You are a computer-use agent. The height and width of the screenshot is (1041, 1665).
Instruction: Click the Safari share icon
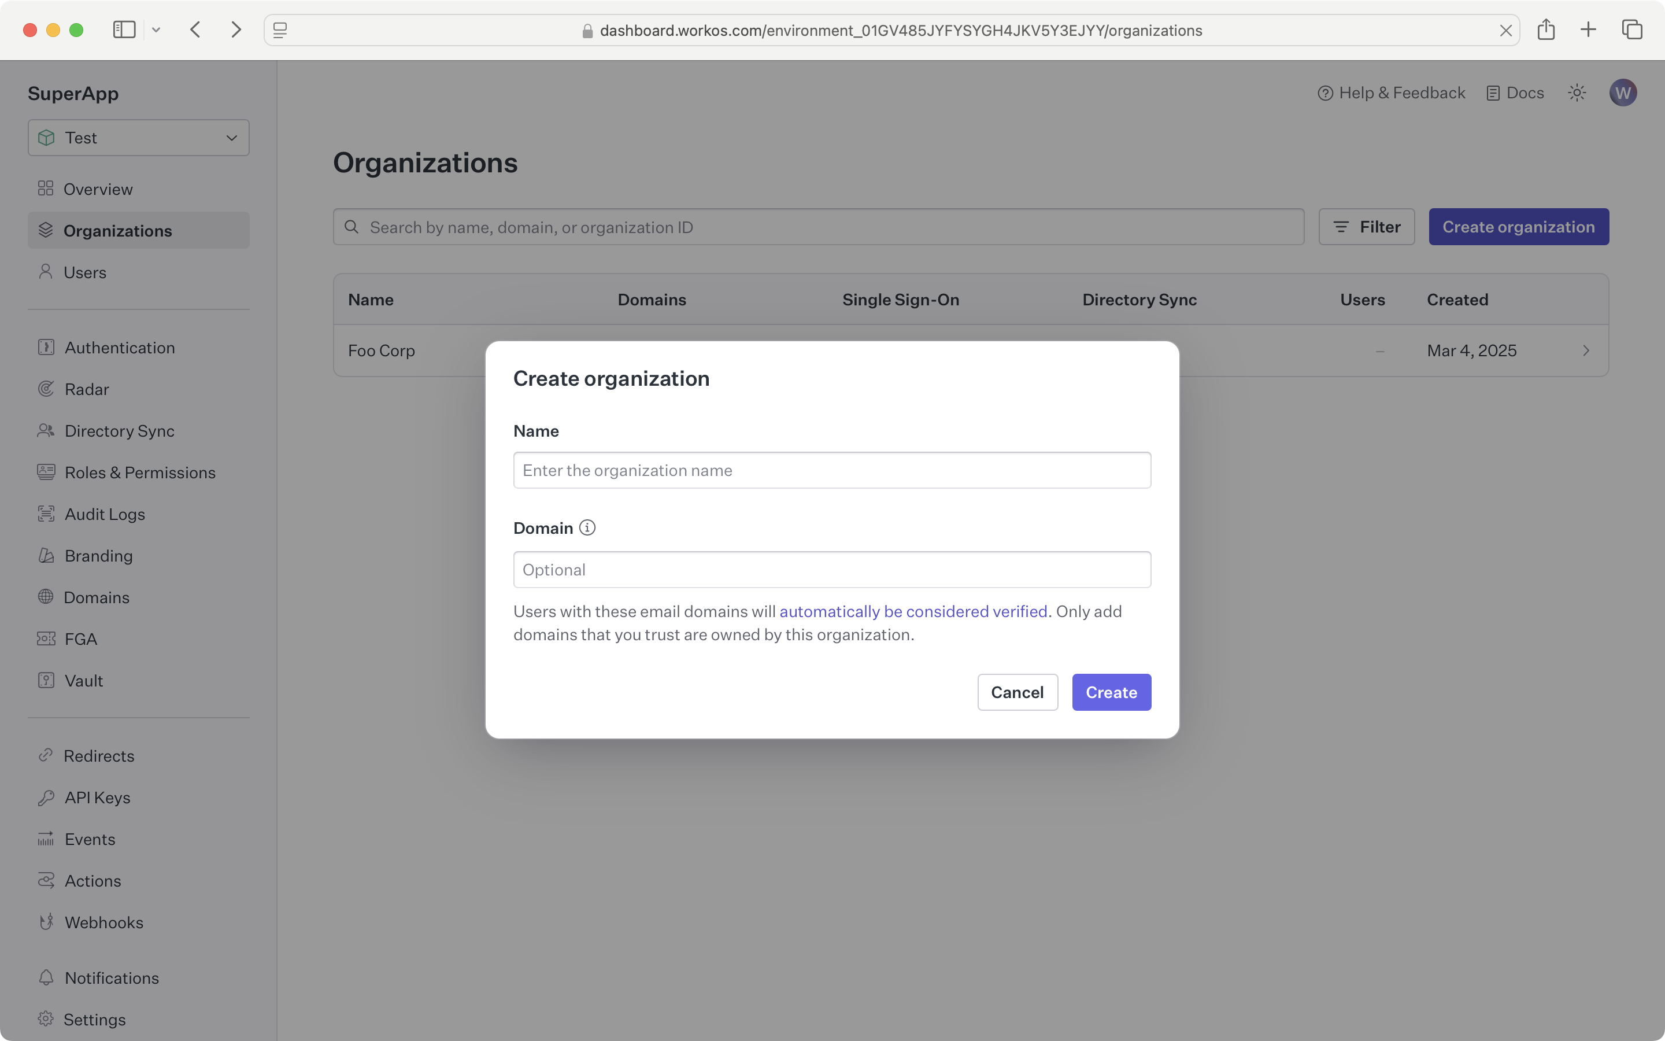point(1546,29)
